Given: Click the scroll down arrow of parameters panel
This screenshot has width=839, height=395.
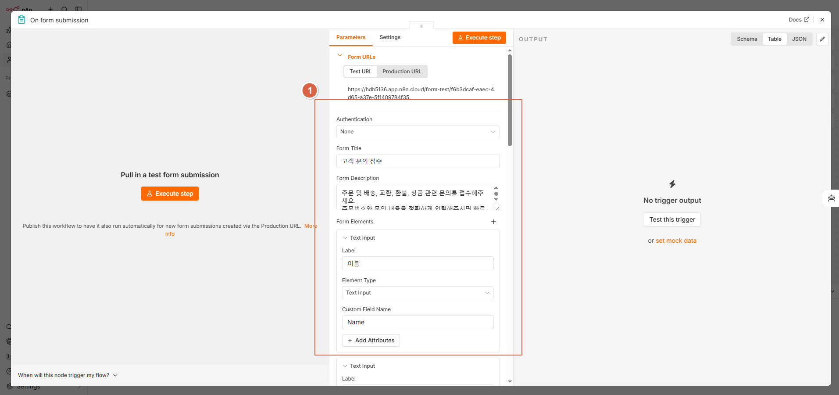Looking at the screenshot, I should pyautogui.click(x=510, y=381).
